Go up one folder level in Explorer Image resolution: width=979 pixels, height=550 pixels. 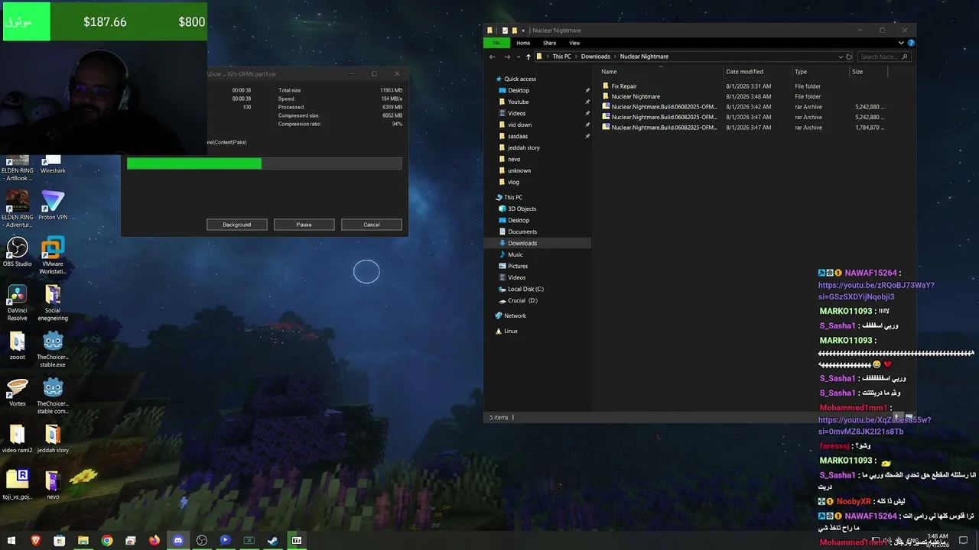pyautogui.click(x=528, y=57)
